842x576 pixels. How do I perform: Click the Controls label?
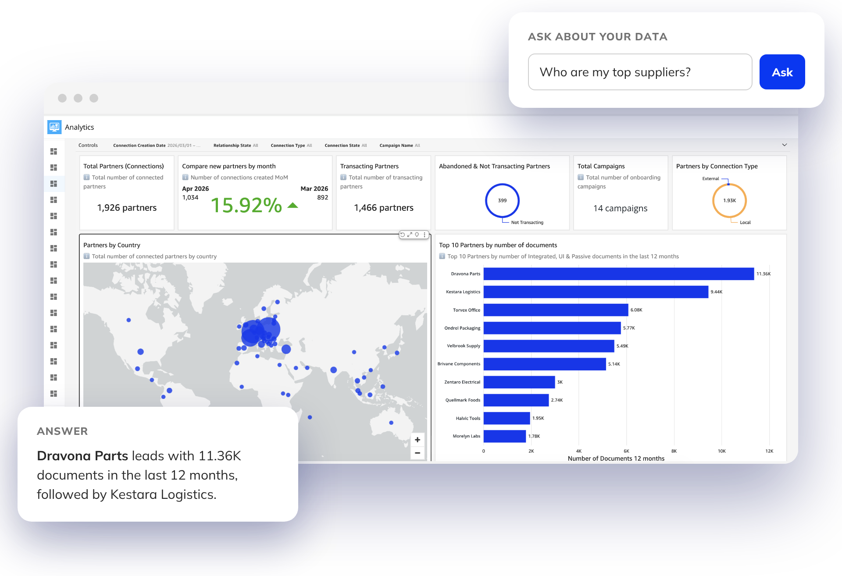[x=88, y=146]
